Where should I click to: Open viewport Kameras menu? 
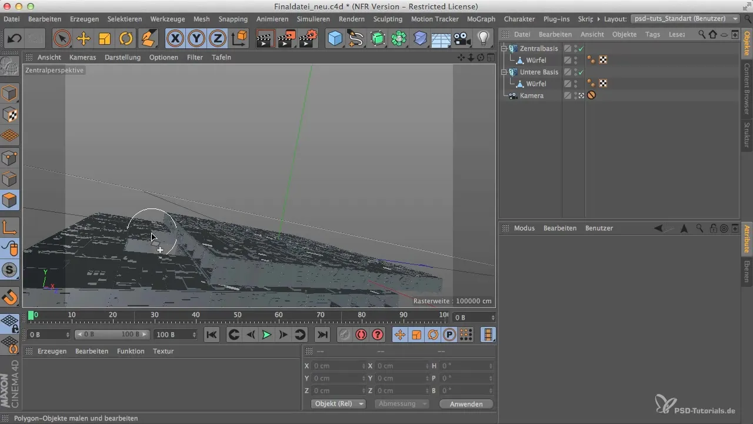[82, 57]
